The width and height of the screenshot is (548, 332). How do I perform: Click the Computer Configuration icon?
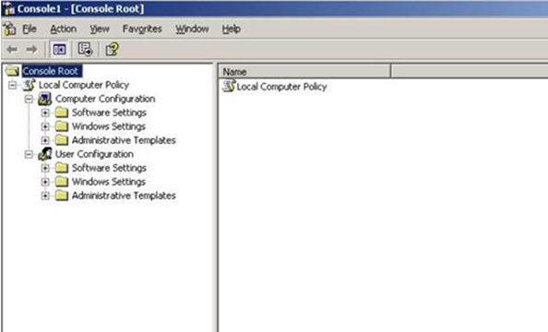(45, 99)
